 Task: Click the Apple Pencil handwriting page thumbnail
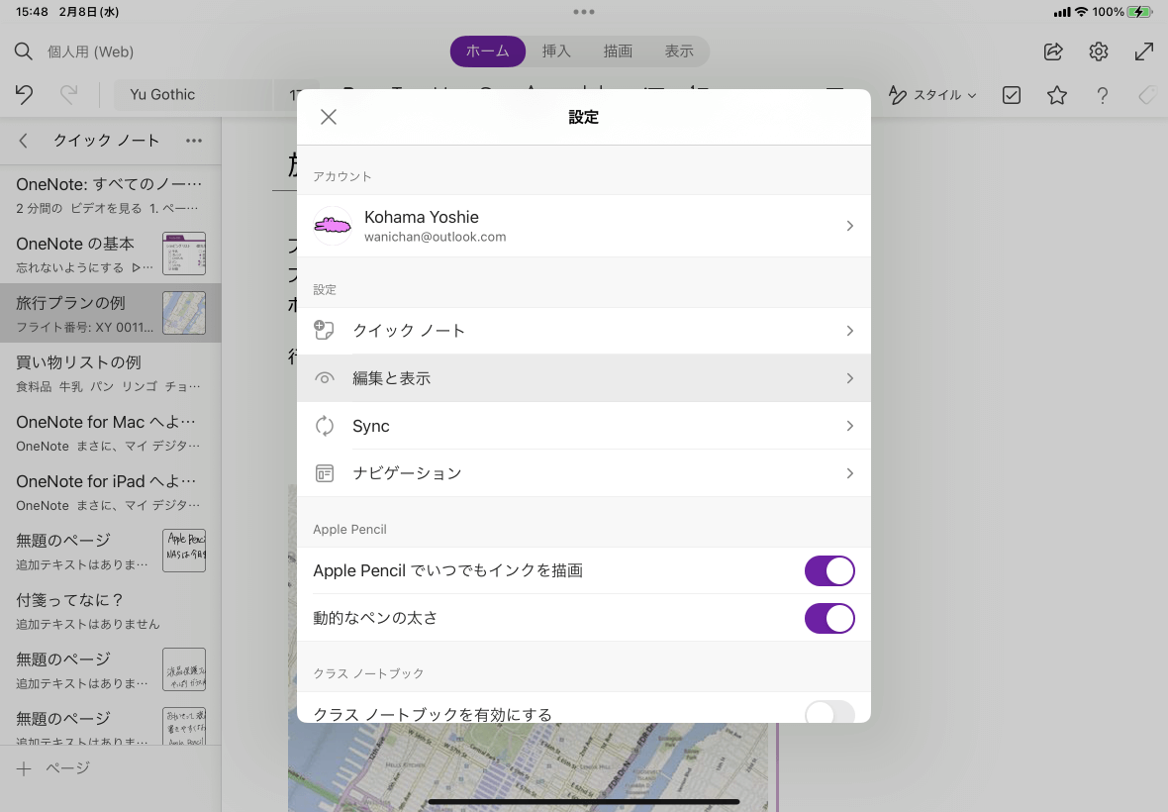tap(184, 551)
